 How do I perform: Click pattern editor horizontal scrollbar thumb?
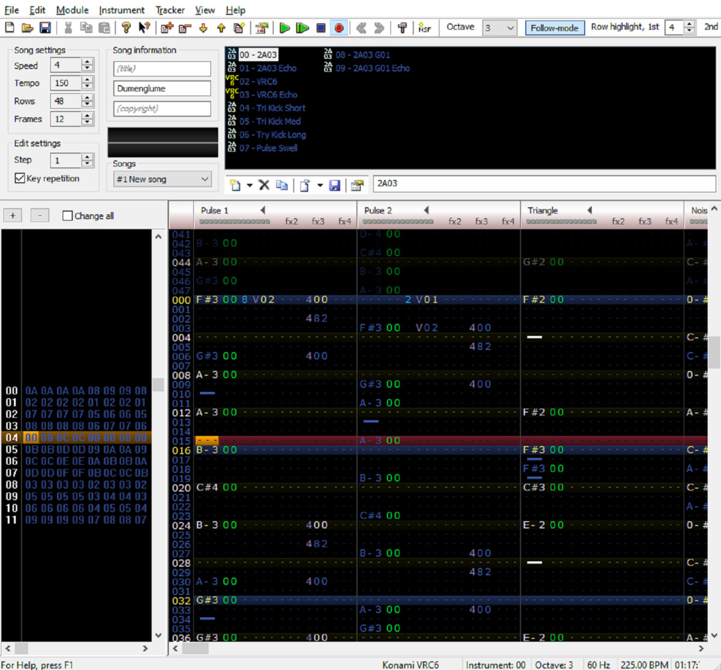point(196,649)
